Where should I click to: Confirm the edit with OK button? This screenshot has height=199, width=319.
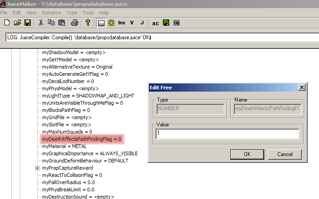pyautogui.click(x=247, y=154)
